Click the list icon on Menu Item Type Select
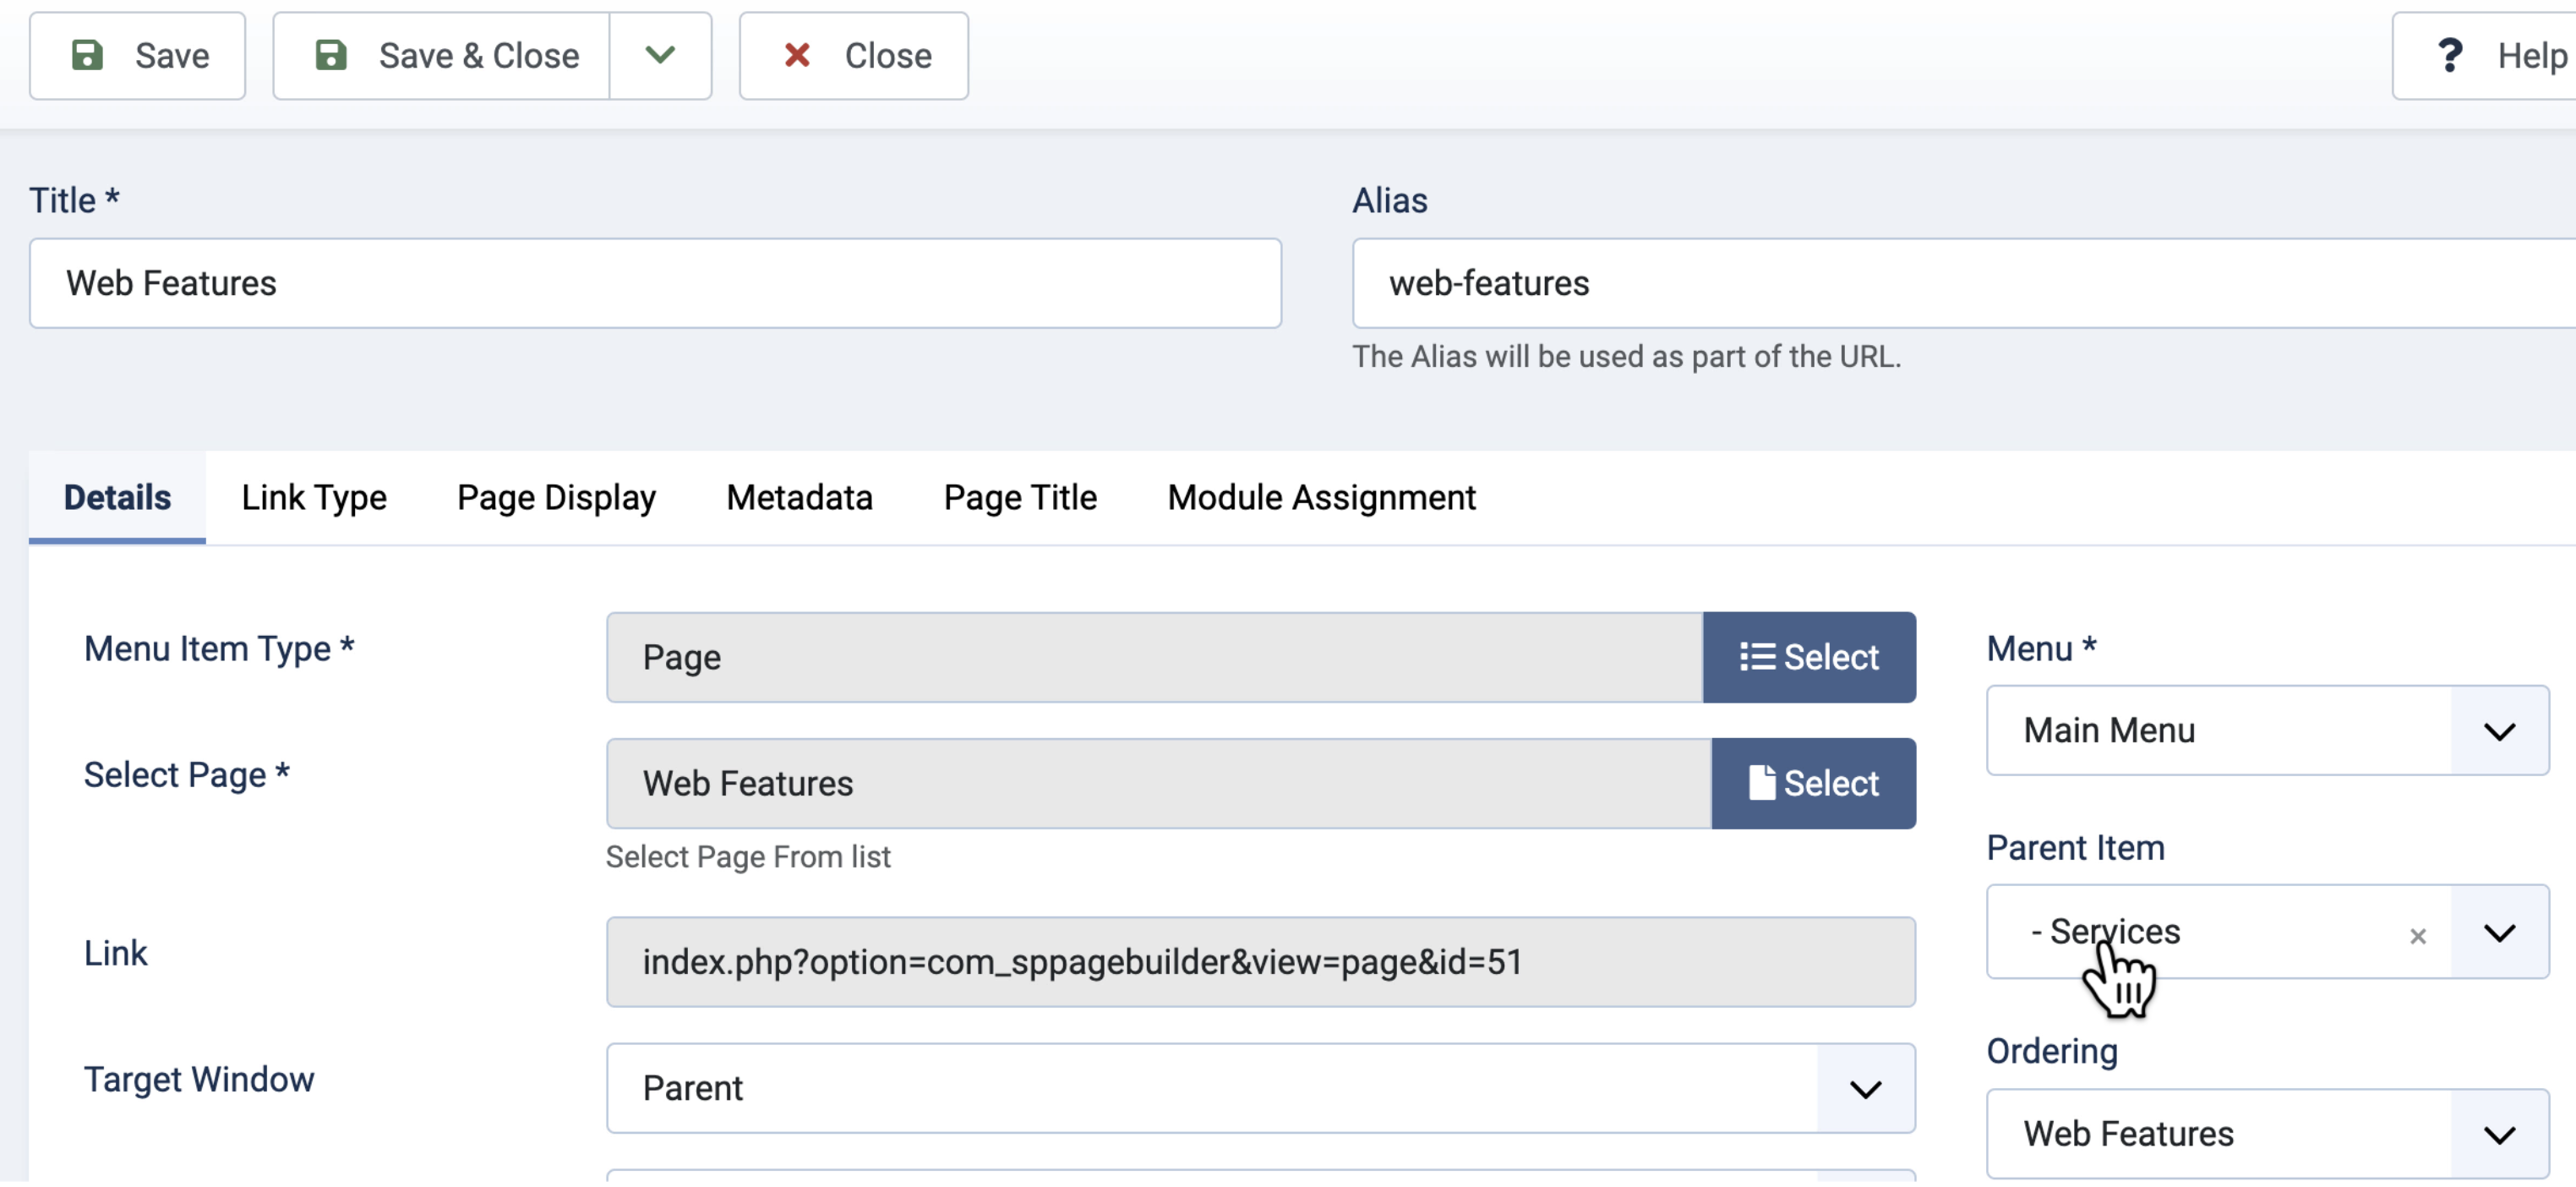 pyautogui.click(x=1757, y=657)
